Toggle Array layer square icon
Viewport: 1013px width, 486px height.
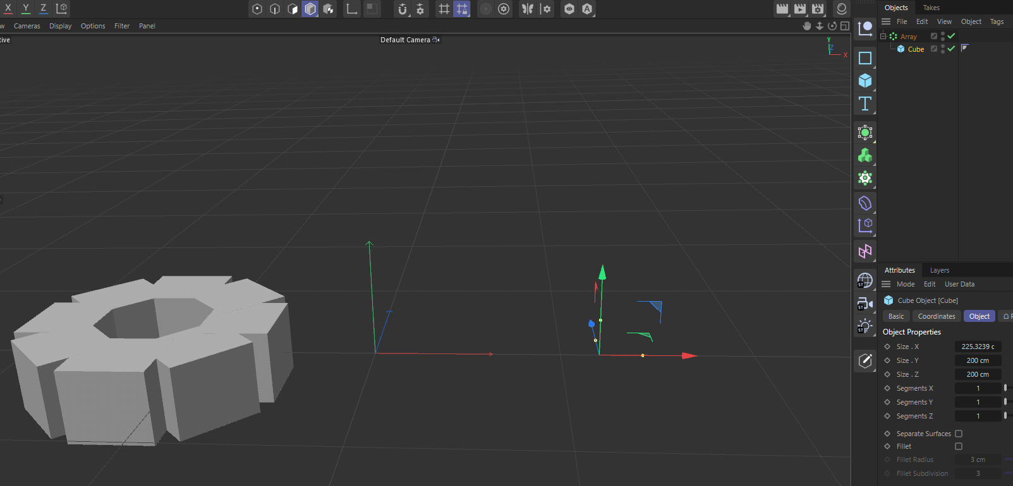point(934,36)
